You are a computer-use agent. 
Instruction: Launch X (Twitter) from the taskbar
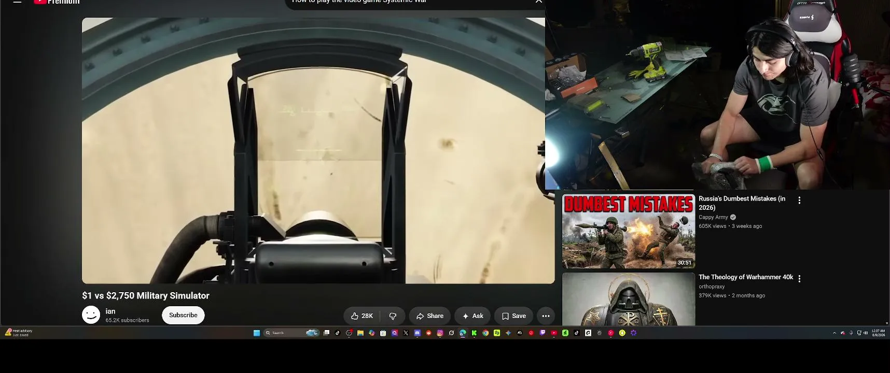(x=406, y=333)
